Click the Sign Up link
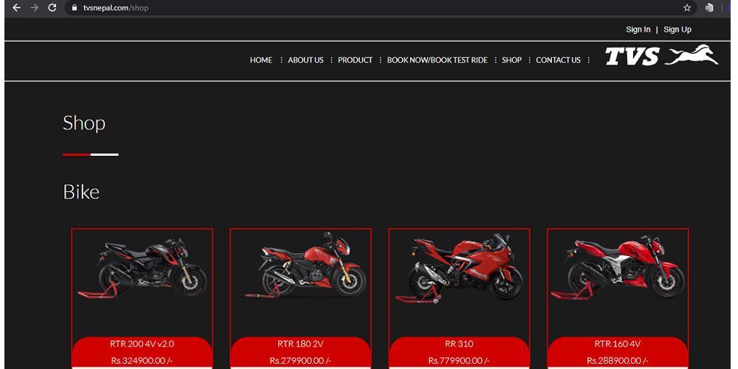The image size is (738, 369). [677, 30]
